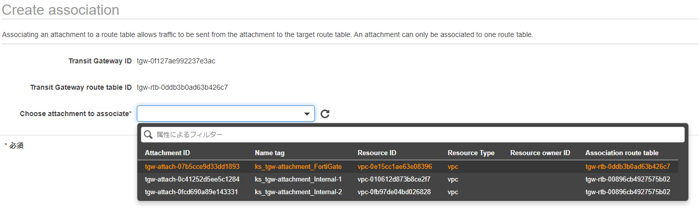Click vpc resource type in Internal-2 row
The image size is (699, 215).
pos(453,192)
